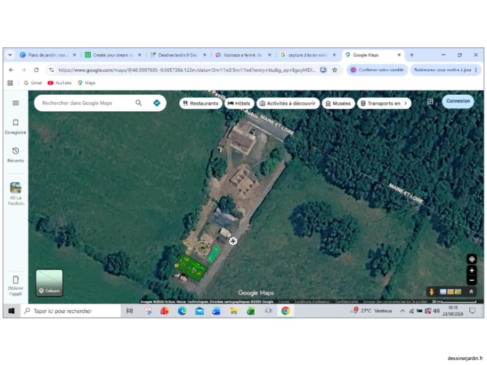View site information icon in address bar
Viewport: 487px width, 365px height.
click(51, 70)
